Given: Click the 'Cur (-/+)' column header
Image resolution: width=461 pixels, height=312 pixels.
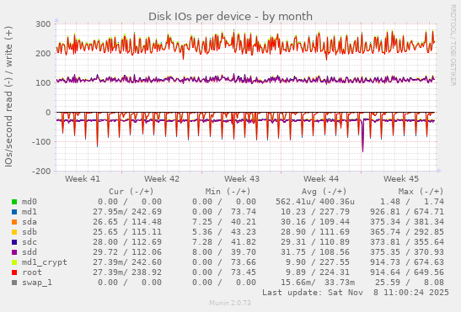Looking at the screenshot, I should (131, 192).
